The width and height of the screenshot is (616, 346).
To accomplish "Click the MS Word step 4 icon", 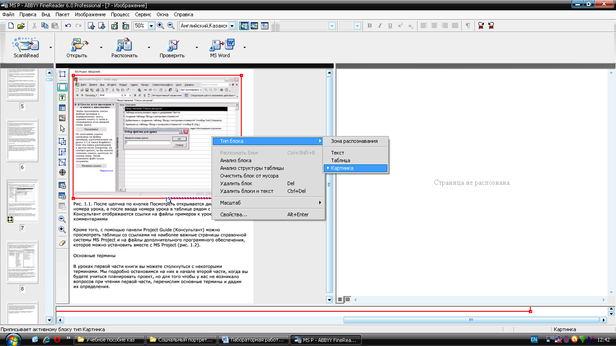I will pos(221,44).
